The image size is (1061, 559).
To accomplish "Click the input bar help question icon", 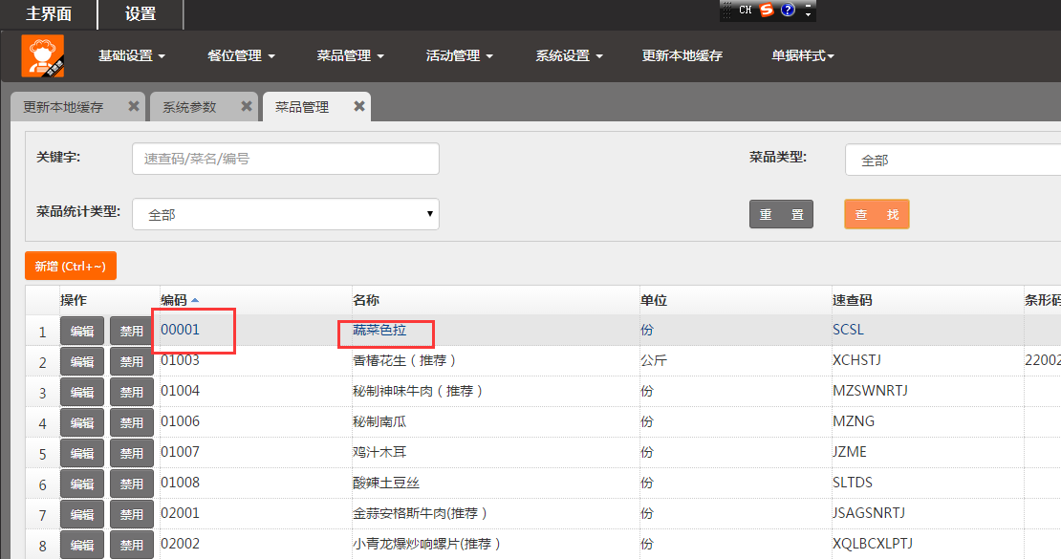I will 788,10.
